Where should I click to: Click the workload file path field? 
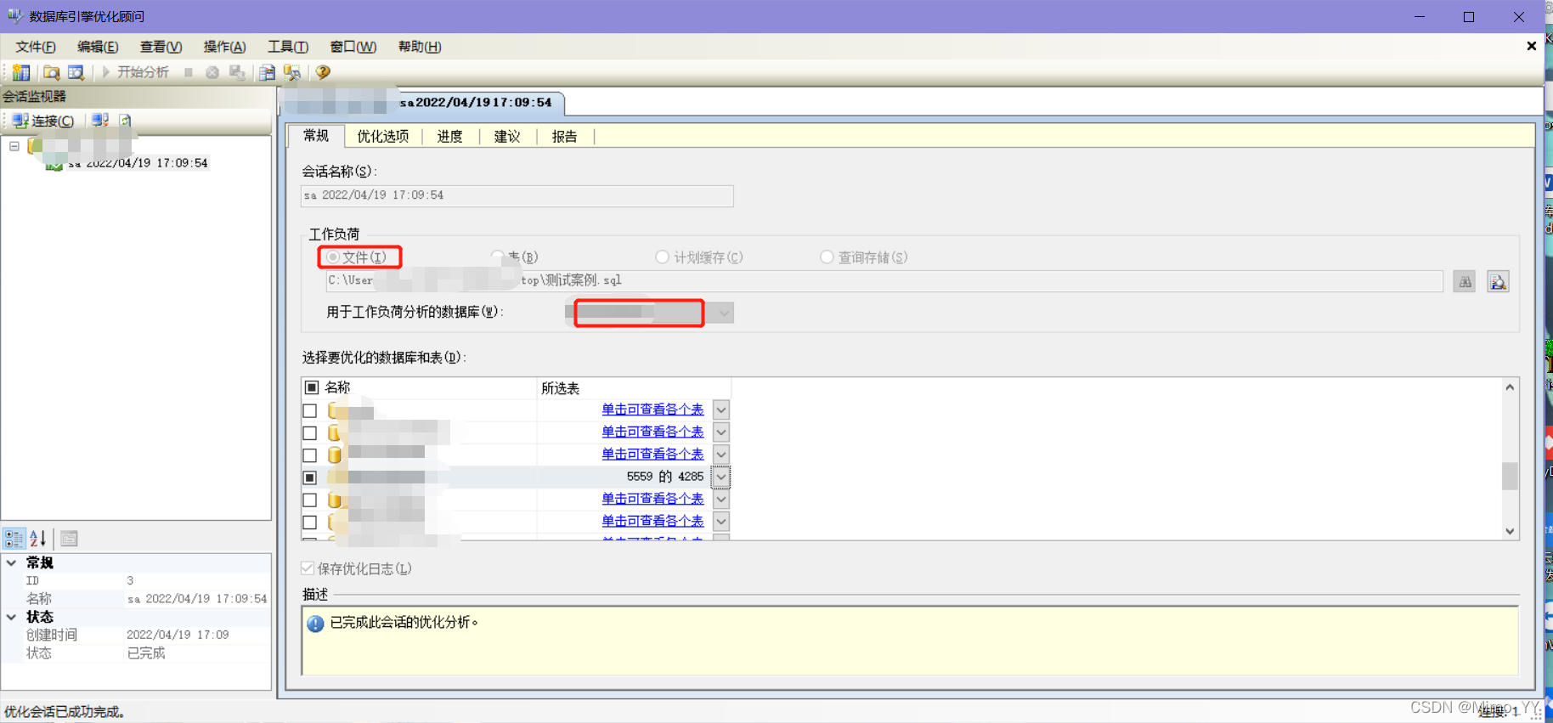(884, 280)
